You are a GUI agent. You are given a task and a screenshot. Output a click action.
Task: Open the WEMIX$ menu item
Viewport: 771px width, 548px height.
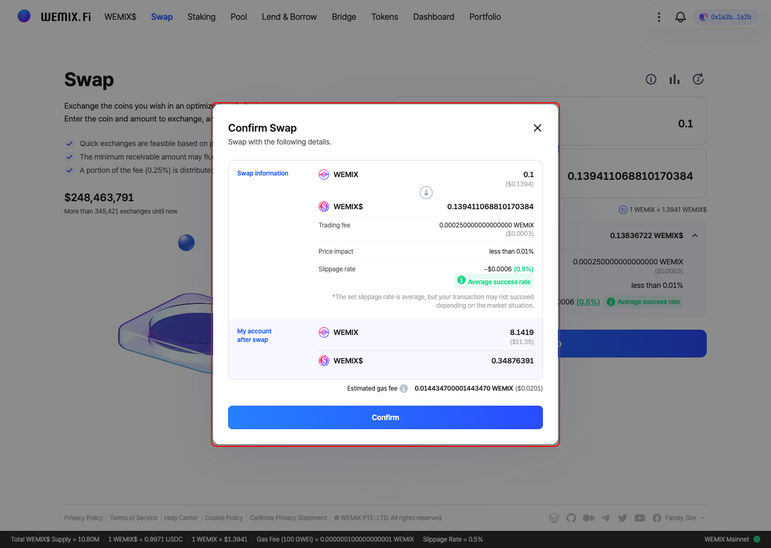120,17
